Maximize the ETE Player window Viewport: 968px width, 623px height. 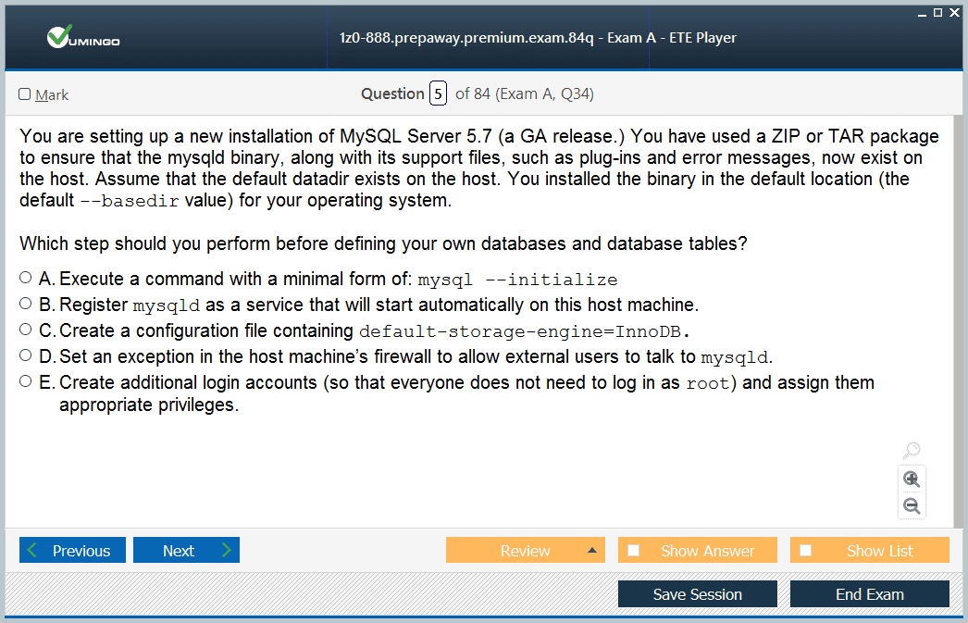[x=937, y=12]
